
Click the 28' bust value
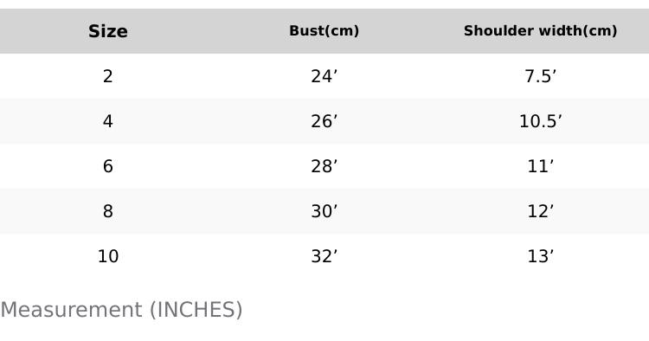point(324,166)
